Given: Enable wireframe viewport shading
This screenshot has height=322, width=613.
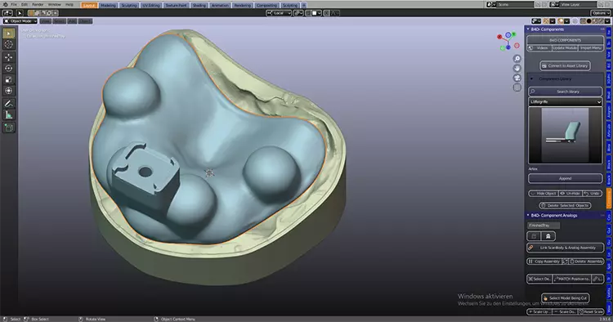Looking at the screenshot, I should pyautogui.click(x=584, y=21).
